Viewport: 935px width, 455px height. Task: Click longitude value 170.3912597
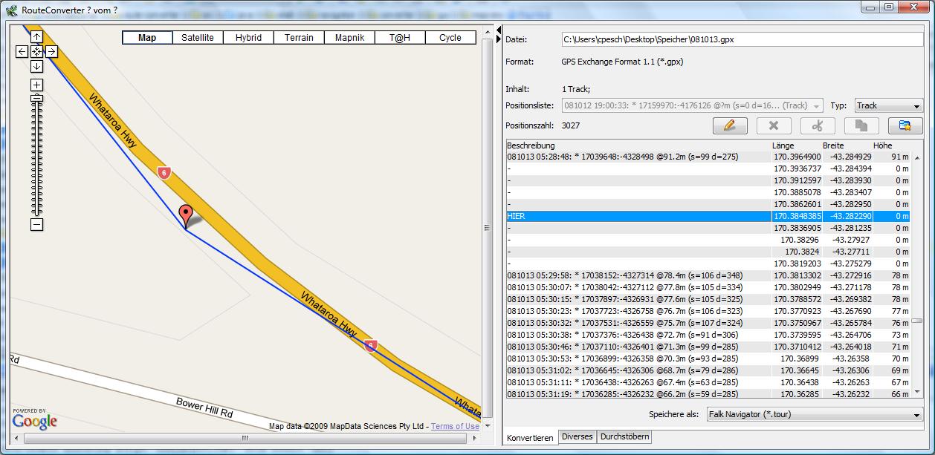(x=797, y=180)
